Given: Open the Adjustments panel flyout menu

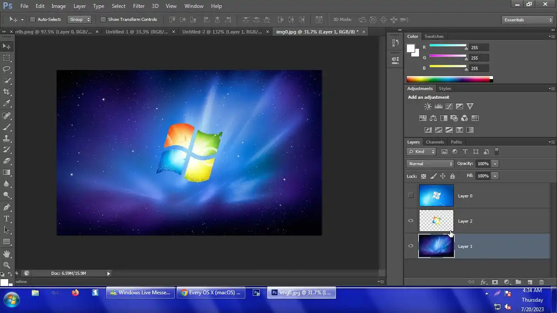Looking at the screenshot, I should (551, 89).
